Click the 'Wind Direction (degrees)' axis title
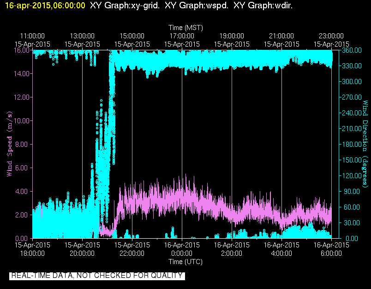This screenshot has width=371, height=289. coord(365,144)
